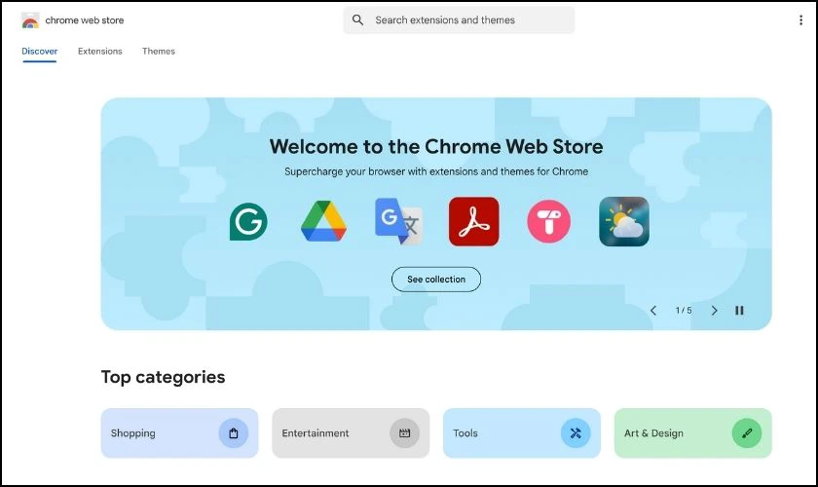
Task: Open the three-dot more options menu
Action: coord(800,19)
